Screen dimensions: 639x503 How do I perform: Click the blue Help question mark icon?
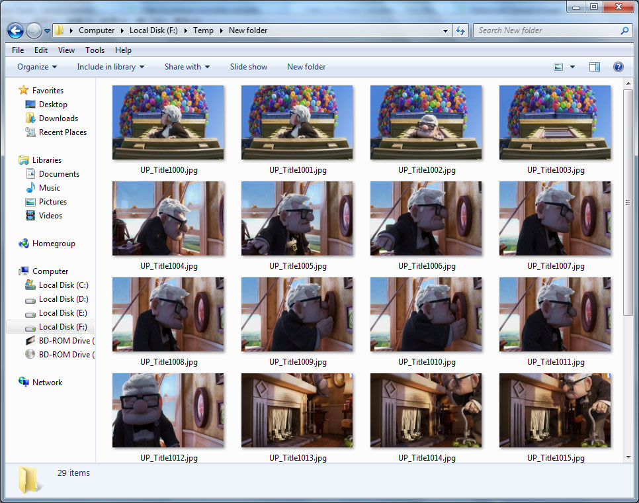pyautogui.click(x=618, y=67)
